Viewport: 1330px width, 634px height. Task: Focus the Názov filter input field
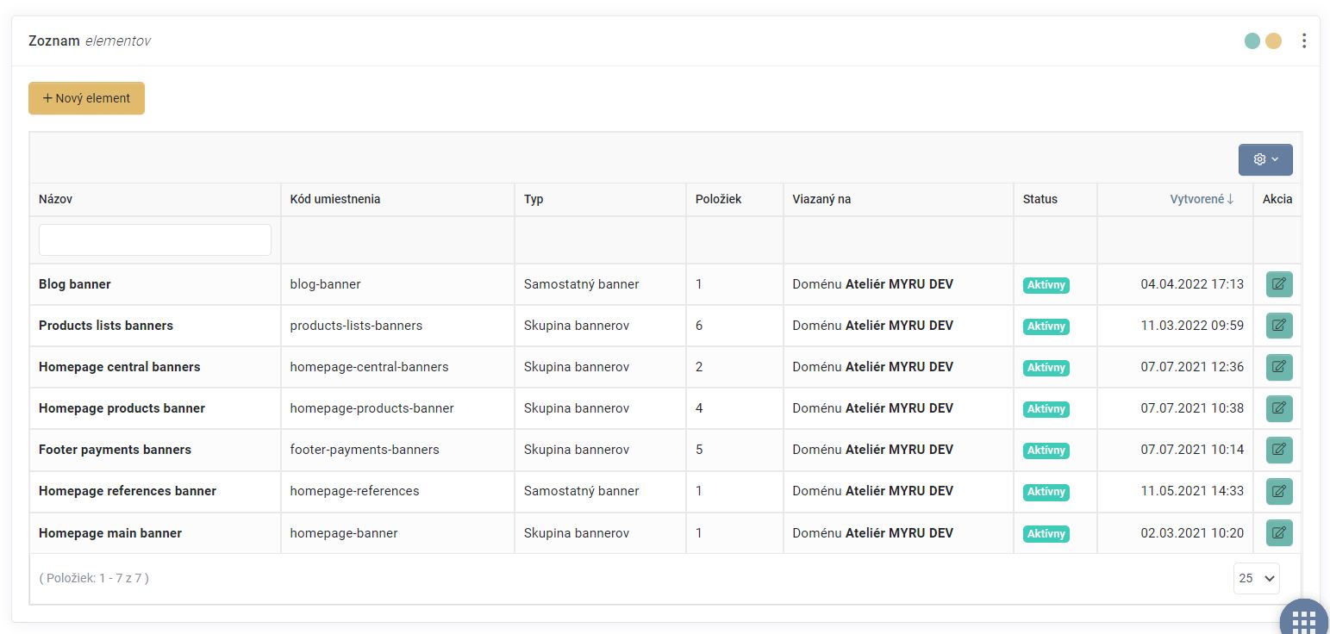click(155, 239)
